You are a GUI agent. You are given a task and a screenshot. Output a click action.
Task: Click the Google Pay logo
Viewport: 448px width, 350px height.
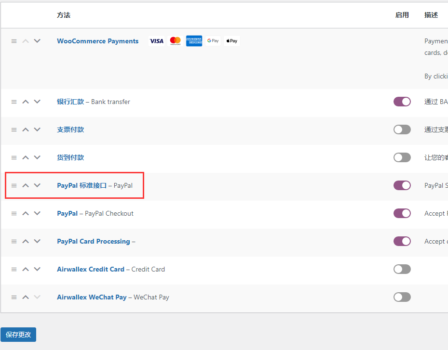213,41
